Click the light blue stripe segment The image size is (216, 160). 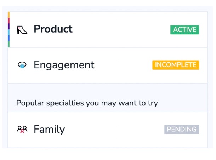(x=8, y=33)
